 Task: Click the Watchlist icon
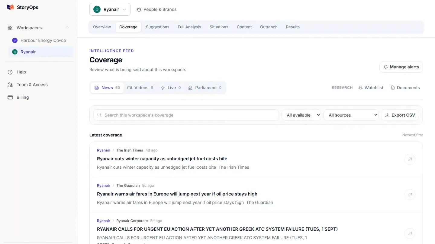(x=360, y=88)
